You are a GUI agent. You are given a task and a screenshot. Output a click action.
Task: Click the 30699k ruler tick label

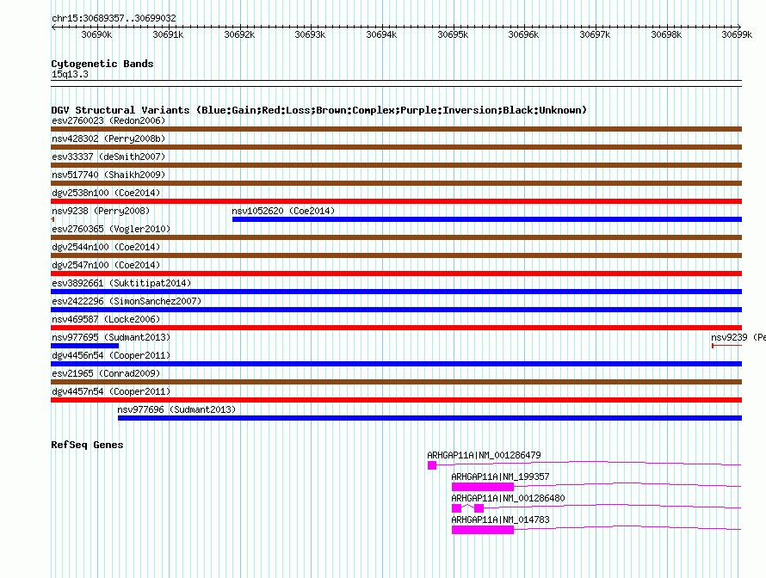click(x=738, y=34)
